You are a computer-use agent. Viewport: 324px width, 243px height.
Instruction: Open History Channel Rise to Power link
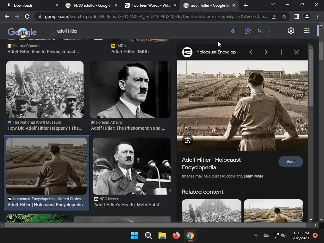tap(44, 52)
